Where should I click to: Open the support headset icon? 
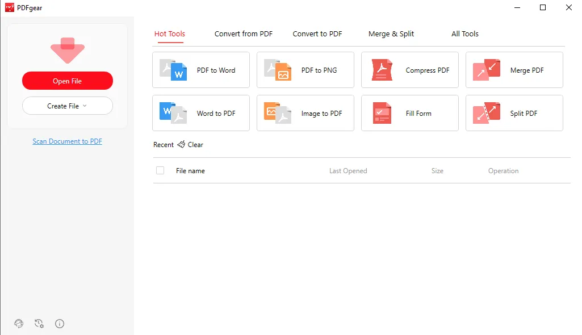[19, 324]
